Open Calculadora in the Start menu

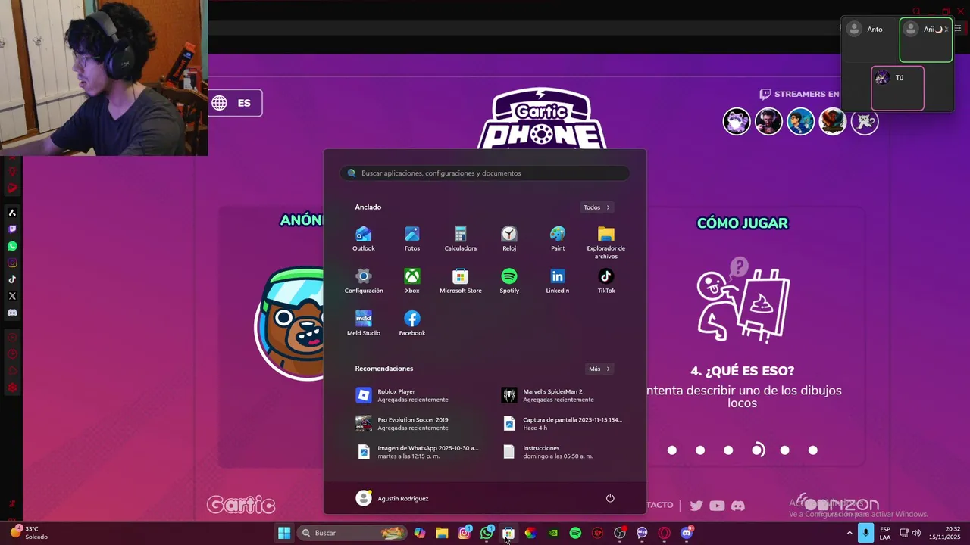click(x=460, y=238)
